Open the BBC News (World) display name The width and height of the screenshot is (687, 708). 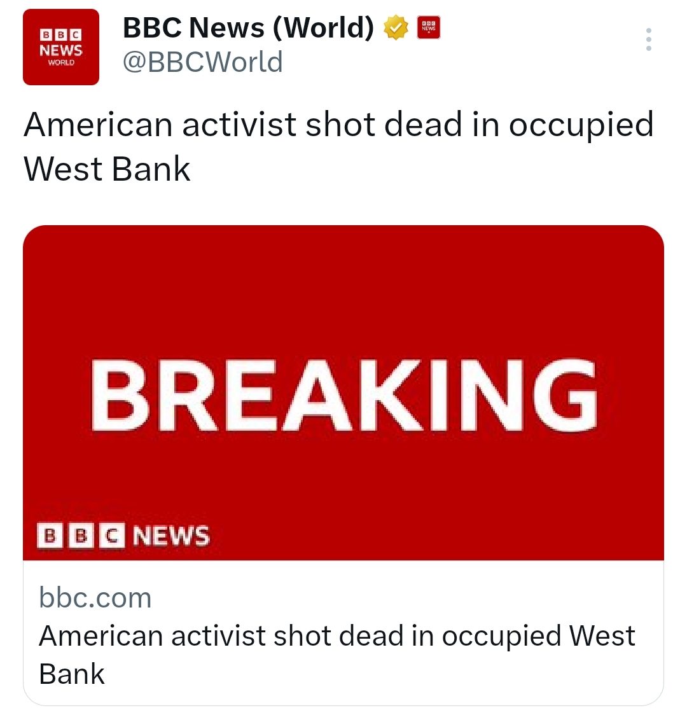point(248,27)
